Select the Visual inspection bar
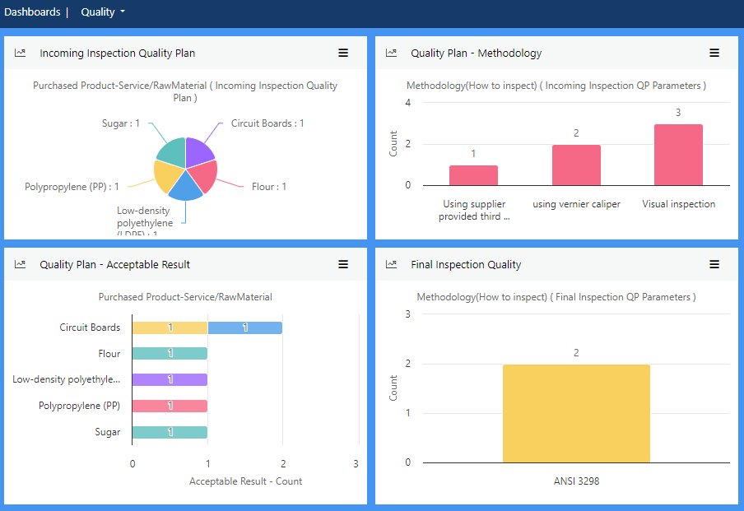744x511 pixels. (678, 155)
